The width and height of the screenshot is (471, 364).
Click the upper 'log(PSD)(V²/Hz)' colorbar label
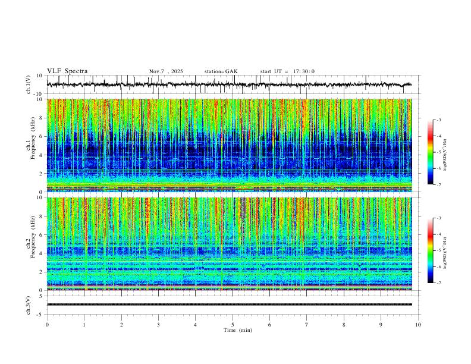coord(445,155)
